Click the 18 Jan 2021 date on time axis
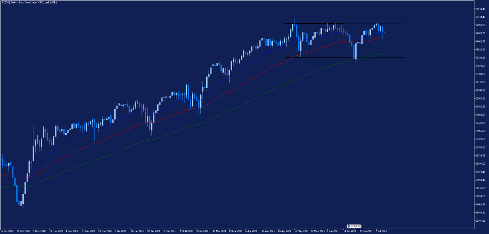Screen dimensions: 489x234 (138, 230)
